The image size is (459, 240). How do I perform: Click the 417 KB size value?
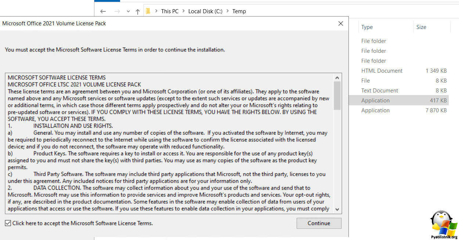click(x=438, y=101)
